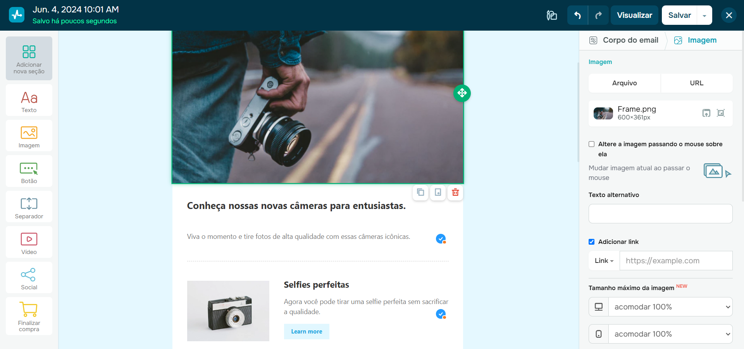Click the email title 'Jun. 4, 2024 10:01 AM'
The image size is (744, 349).
(x=76, y=9)
